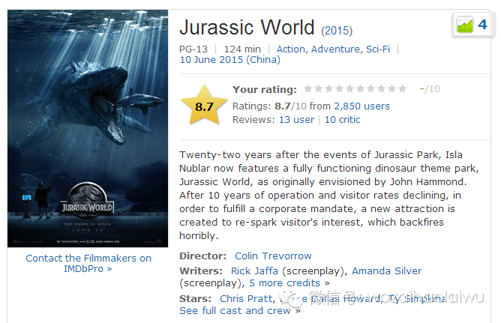
Task: Open Contact the Filmmakers on IMDbPro
Action: 88,263
